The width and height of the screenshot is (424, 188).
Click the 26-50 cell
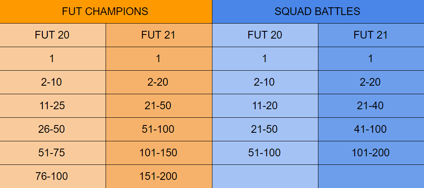click(53, 129)
